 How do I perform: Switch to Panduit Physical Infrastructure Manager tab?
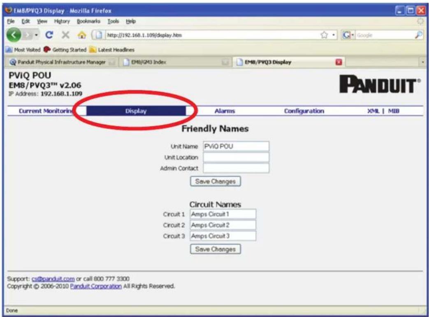pyautogui.click(x=62, y=62)
